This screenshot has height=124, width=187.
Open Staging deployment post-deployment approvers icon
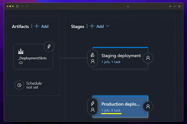click(148, 58)
